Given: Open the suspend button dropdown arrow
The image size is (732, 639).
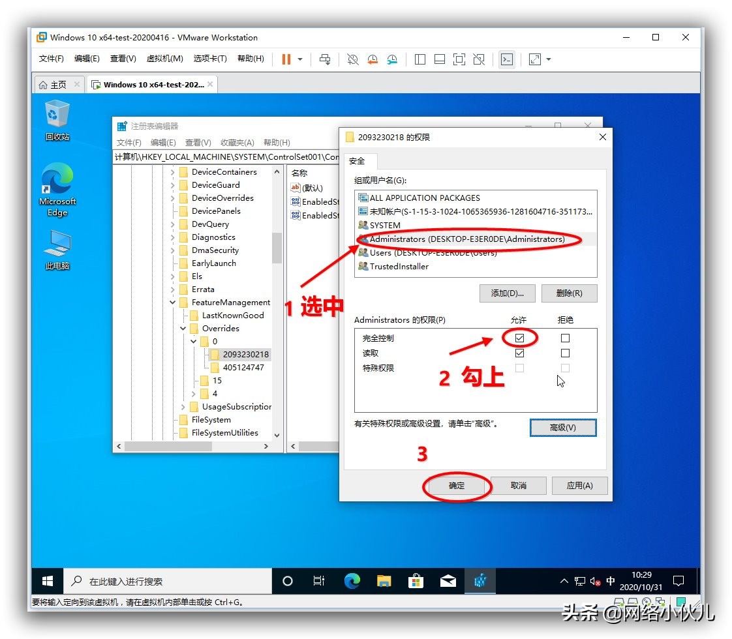Looking at the screenshot, I should 301,59.
